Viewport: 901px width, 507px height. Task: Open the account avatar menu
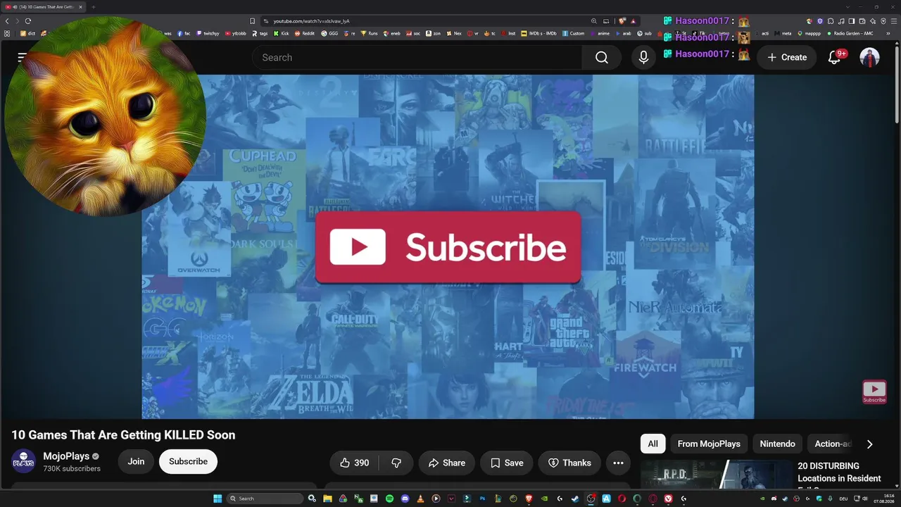click(869, 58)
